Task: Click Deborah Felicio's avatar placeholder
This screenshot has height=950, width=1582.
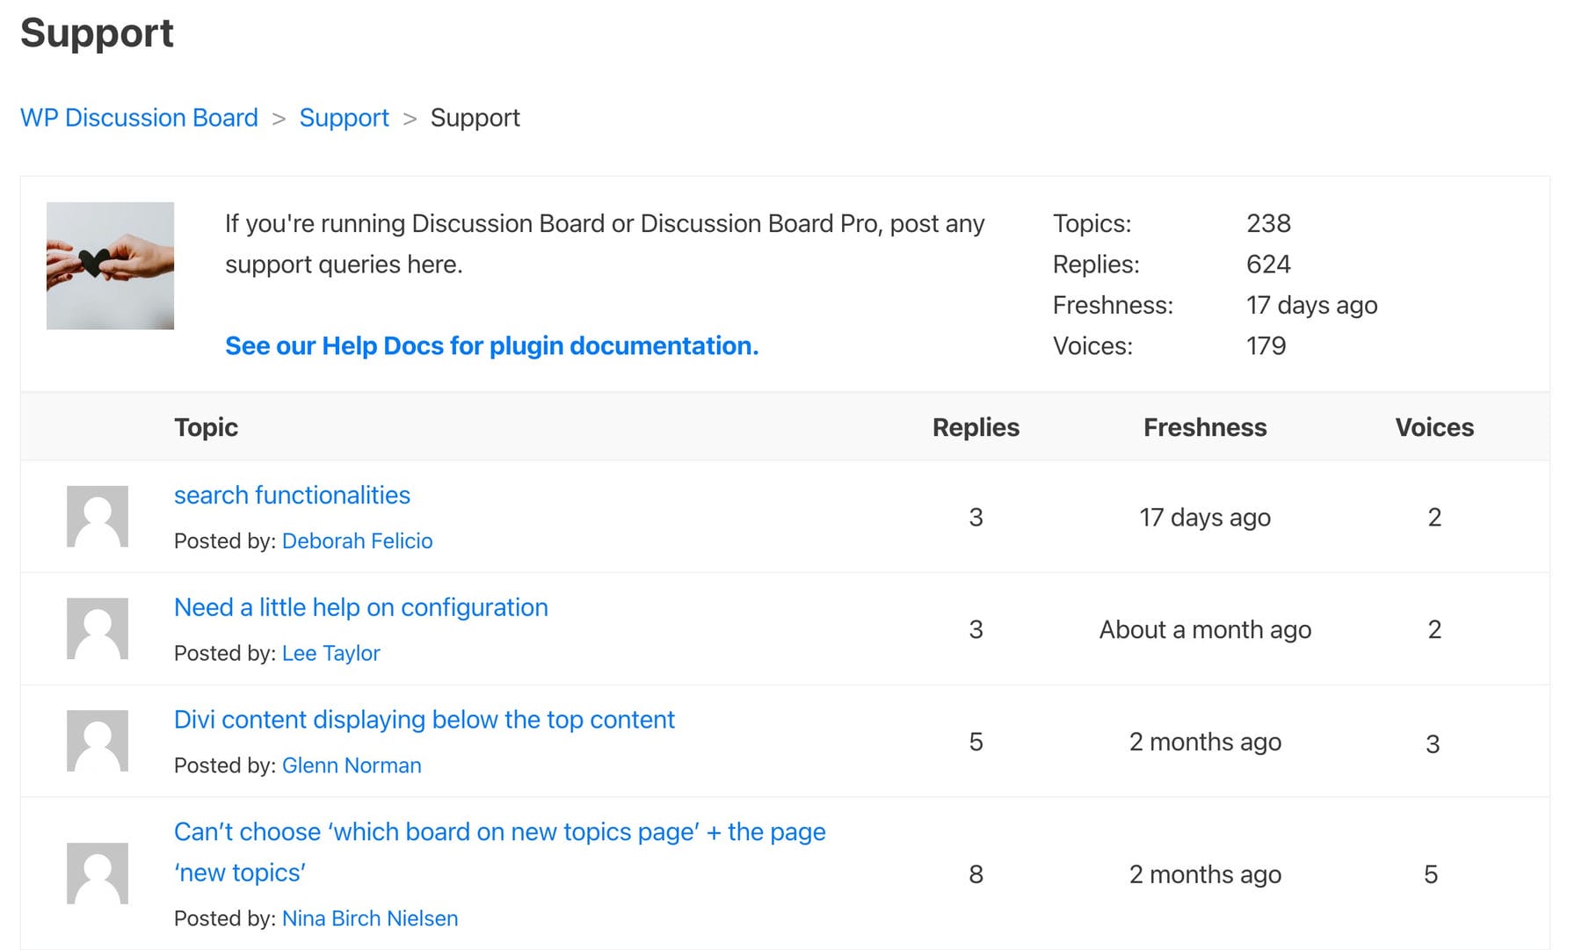Action: pyautogui.click(x=97, y=517)
